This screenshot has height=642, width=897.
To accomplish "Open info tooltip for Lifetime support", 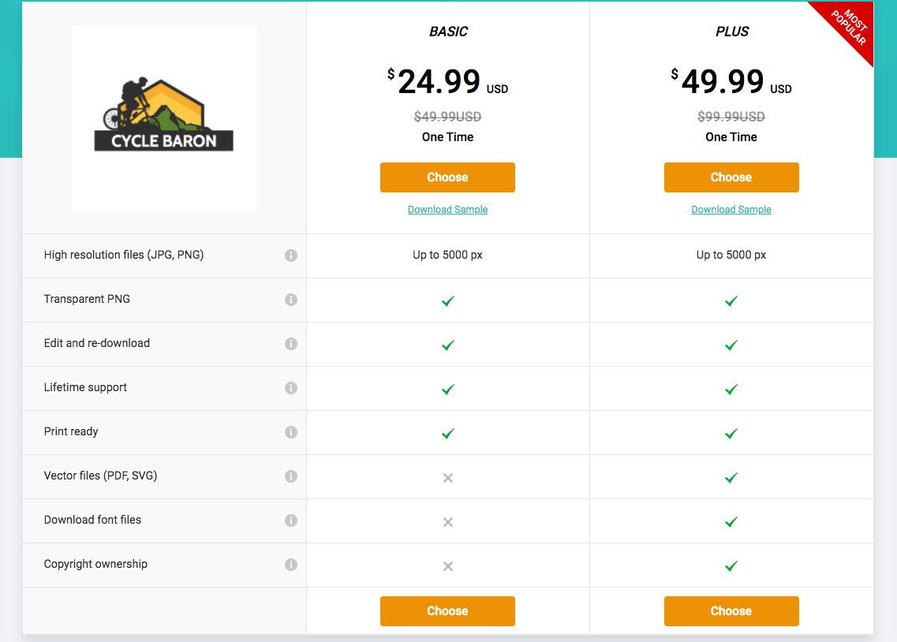I will [291, 388].
